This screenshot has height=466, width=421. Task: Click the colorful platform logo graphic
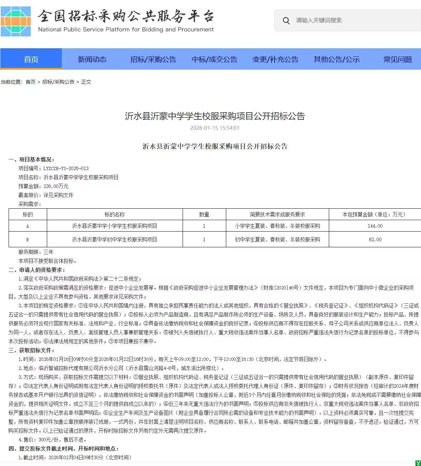pos(16,21)
